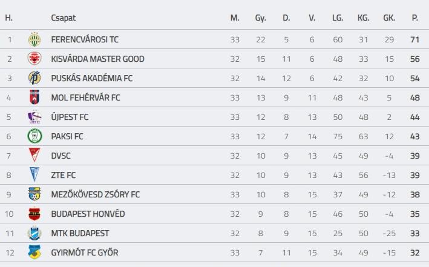Click the BUDAPEST HONVÉD team name

click(x=88, y=214)
